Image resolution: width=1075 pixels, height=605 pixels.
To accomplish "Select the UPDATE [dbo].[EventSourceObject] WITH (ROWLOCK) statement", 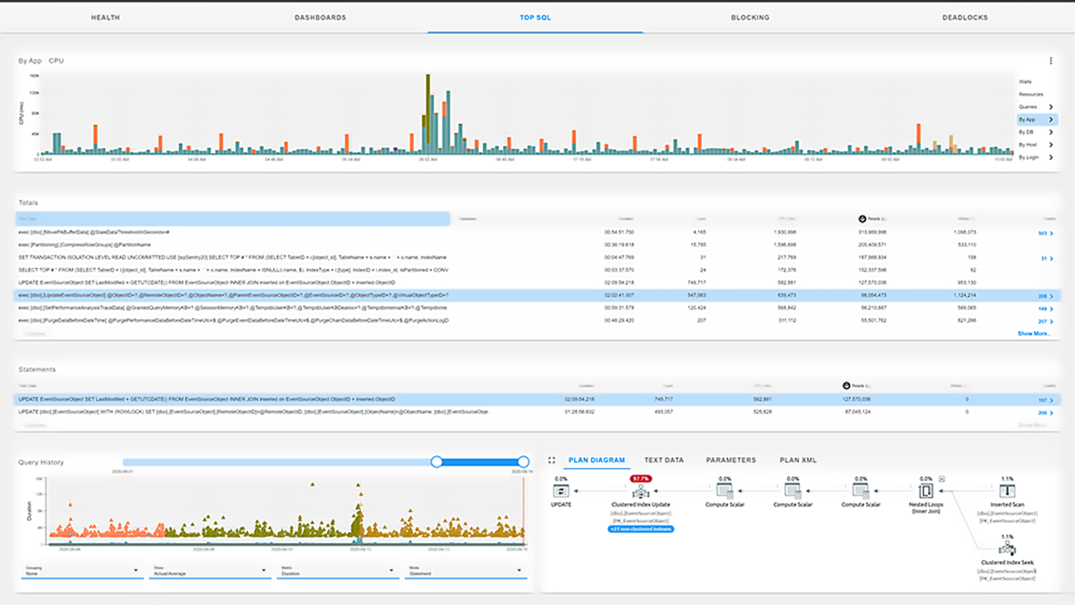I will pyautogui.click(x=537, y=413).
